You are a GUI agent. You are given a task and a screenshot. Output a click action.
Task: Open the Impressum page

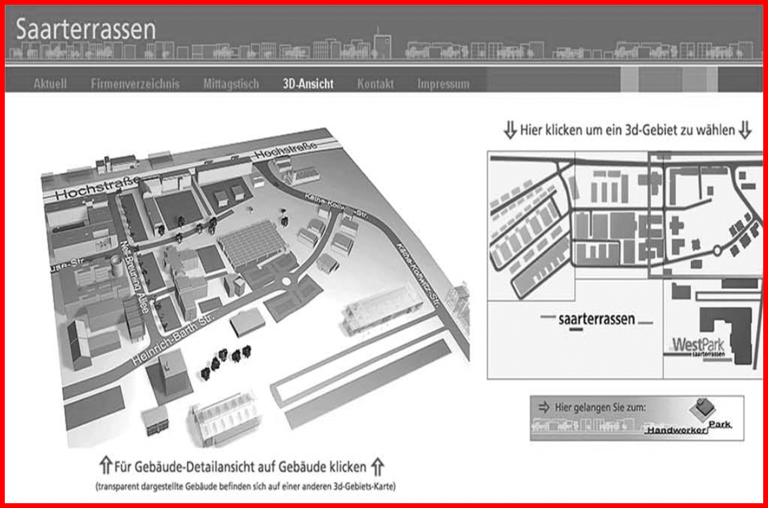pyautogui.click(x=443, y=84)
